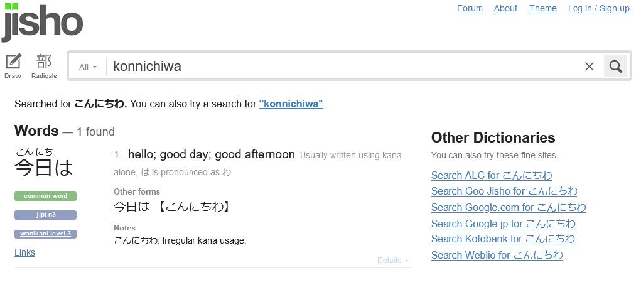Open the Forum page

click(470, 9)
